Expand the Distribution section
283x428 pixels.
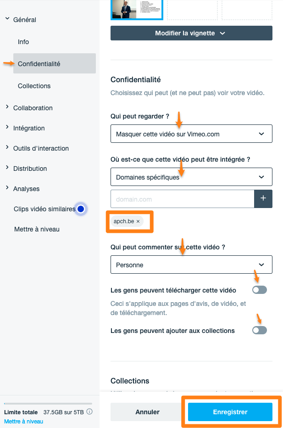click(7, 168)
